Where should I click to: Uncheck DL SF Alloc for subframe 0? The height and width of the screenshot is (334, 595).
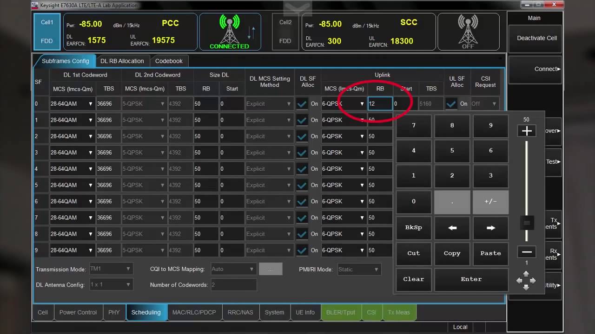pos(302,104)
